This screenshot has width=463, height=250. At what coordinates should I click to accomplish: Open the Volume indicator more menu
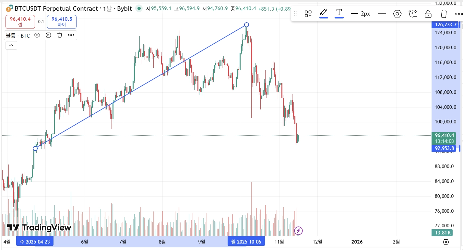pyautogui.click(x=71, y=35)
